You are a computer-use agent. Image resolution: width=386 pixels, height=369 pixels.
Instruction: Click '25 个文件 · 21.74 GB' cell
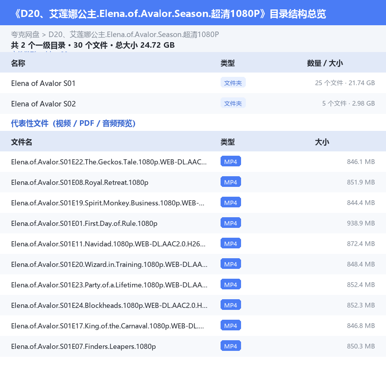point(345,83)
